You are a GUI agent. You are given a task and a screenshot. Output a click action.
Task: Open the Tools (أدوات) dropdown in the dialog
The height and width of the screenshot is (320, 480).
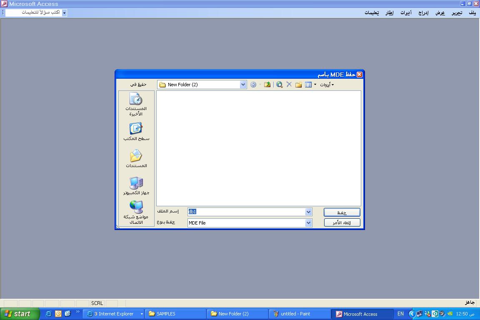coord(327,85)
